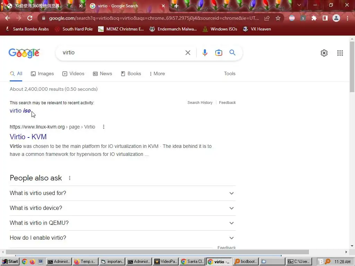Expand 'What is virtio in QEMU?'

tap(123, 223)
